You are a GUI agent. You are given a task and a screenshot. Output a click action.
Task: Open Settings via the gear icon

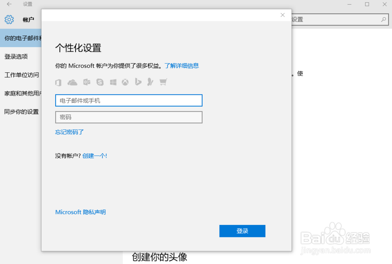pos(9,19)
